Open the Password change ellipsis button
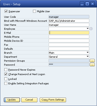Screen dimensions: 97x106 point(92,65)
